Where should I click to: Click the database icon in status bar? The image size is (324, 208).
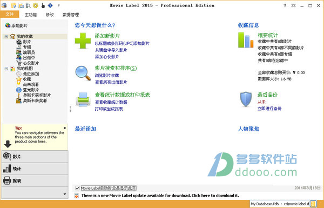pos(313,204)
